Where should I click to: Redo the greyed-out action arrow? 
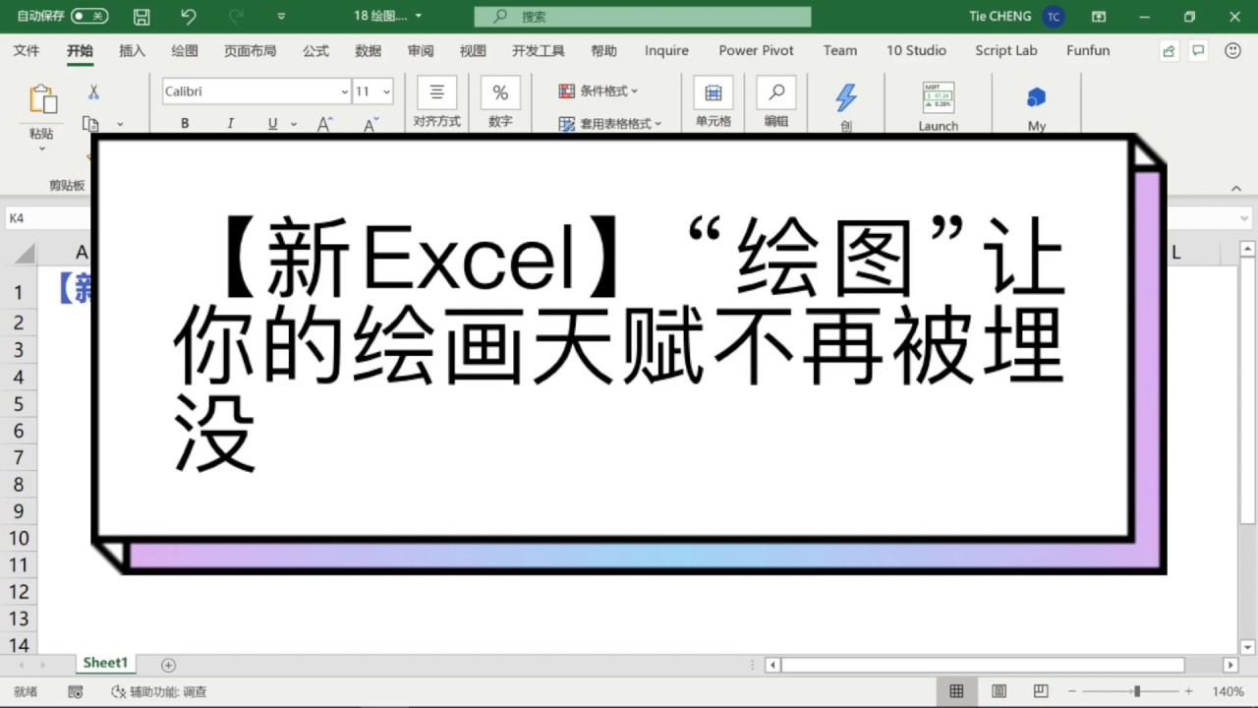235,17
